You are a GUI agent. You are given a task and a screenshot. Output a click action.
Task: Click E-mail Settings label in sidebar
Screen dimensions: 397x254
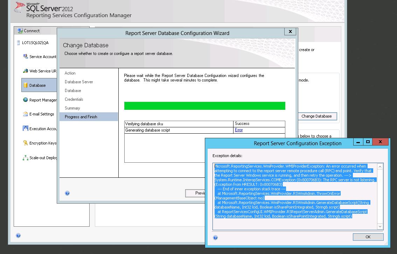coord(42,114)
